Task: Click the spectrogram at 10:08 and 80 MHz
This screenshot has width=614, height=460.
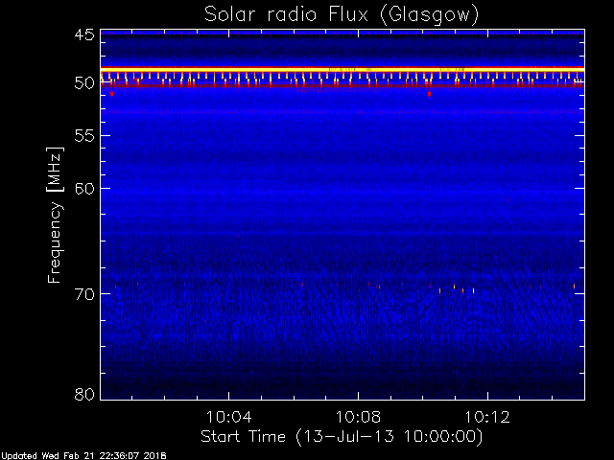Action: [x=358, y=395]
